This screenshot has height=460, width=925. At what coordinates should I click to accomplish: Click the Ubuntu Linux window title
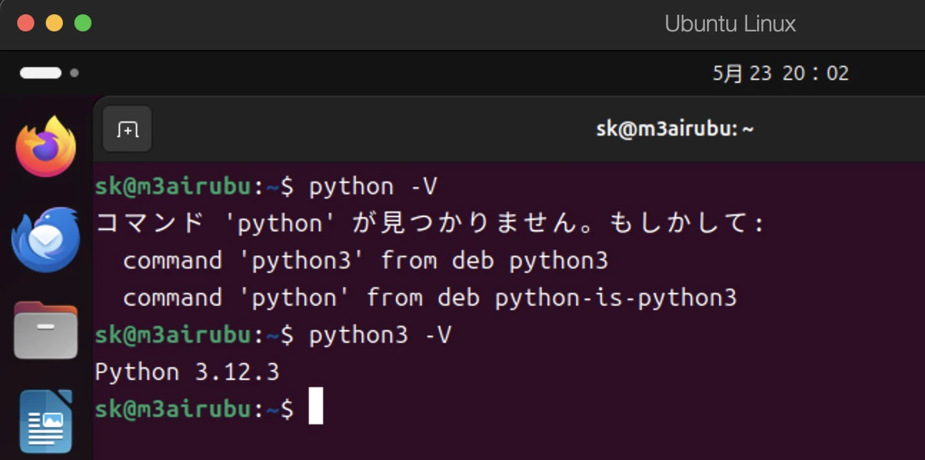pyautogui.click(x=730, y=24)
